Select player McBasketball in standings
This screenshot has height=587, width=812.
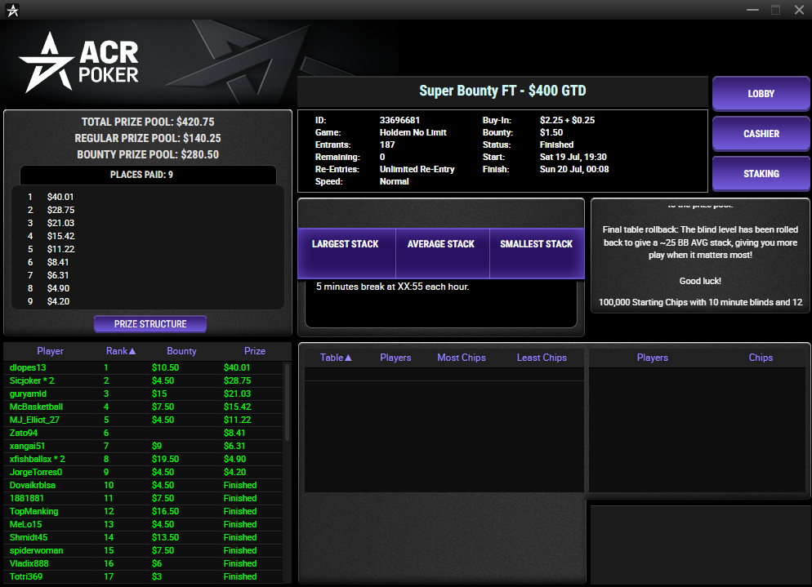[144, 407]
